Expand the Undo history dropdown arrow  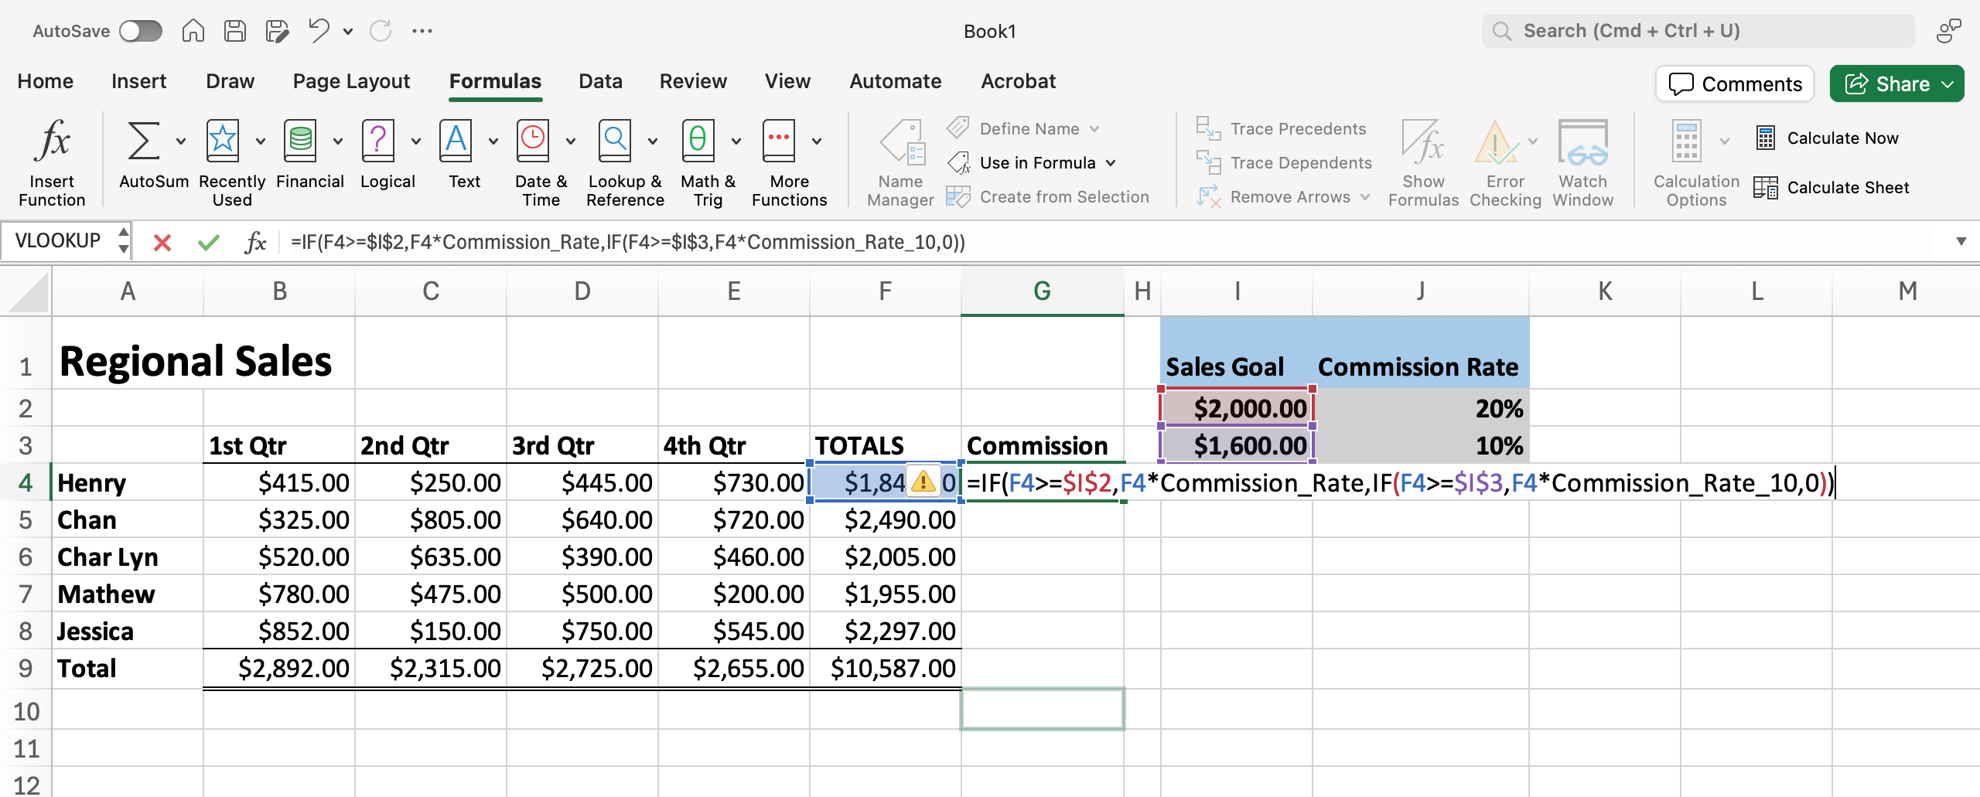tap(348, 32)
